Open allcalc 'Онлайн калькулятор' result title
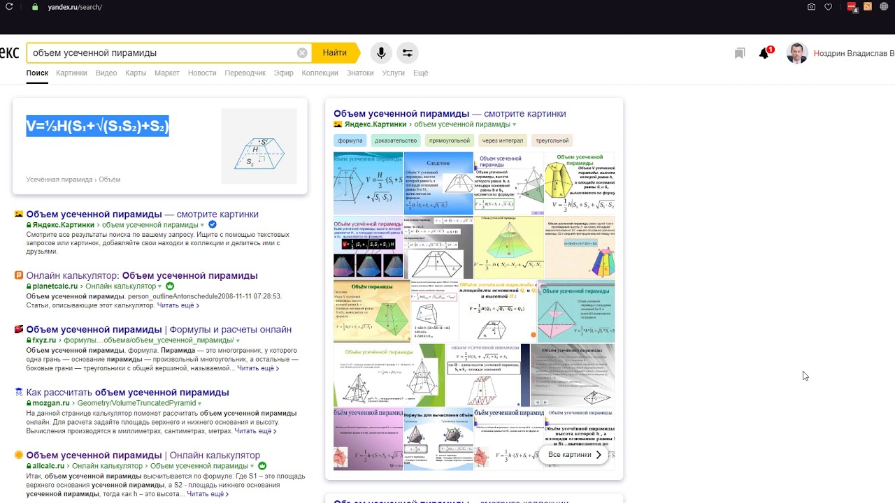 coord(143,455)
